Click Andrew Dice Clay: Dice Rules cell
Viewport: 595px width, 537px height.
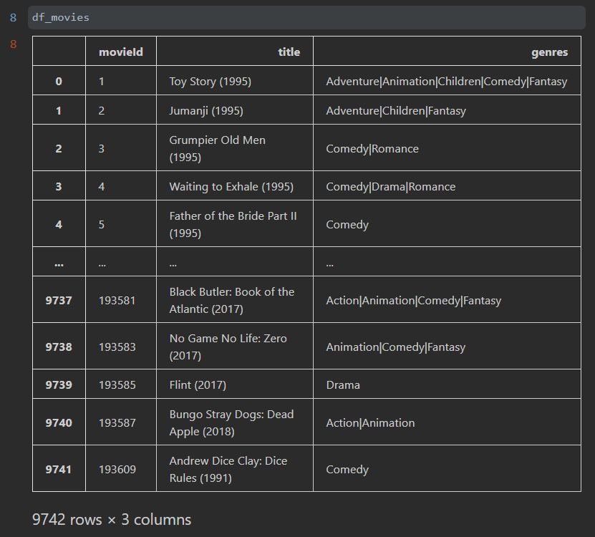pos(235,469)
